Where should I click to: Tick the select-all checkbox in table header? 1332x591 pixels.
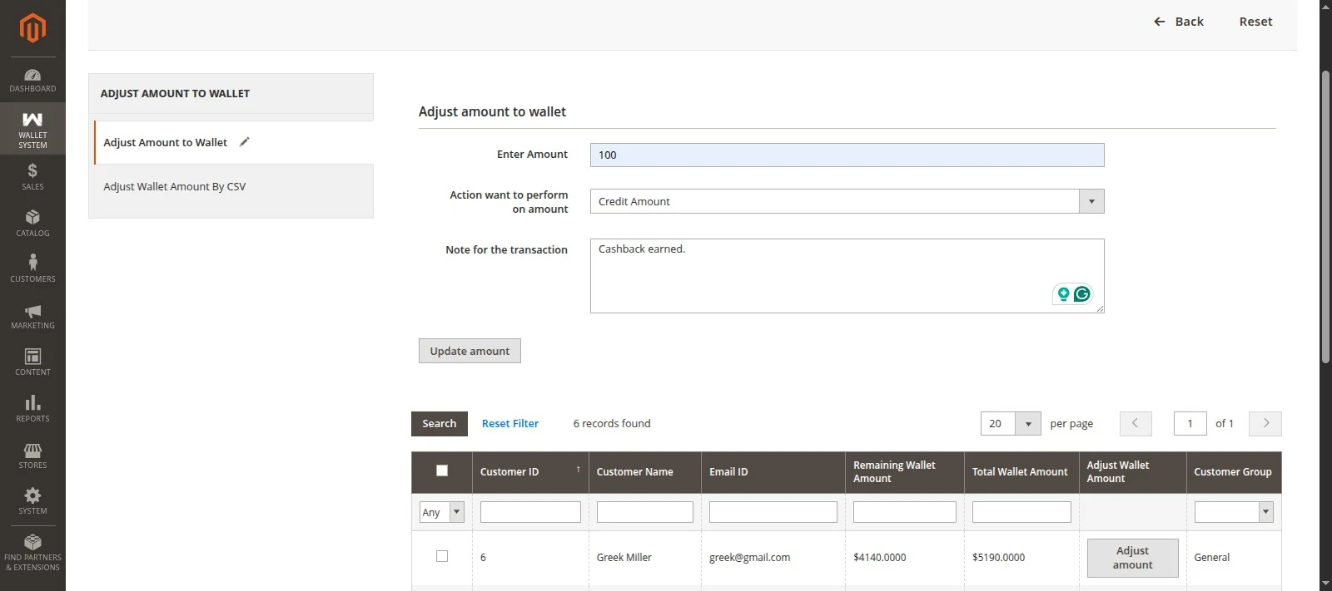442,470
